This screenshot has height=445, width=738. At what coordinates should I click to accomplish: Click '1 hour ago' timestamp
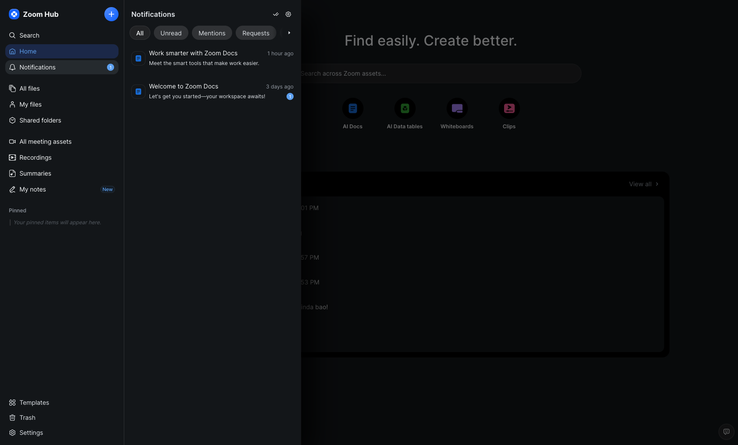tap(280, 54)
